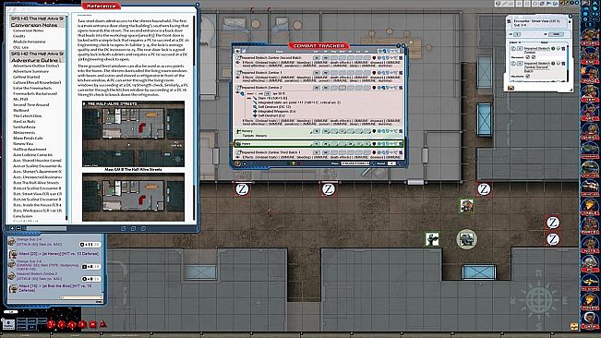Toggle the first modifier button beside the modifier box
This screenshot has width=601, height=338.
pos(21,321)
